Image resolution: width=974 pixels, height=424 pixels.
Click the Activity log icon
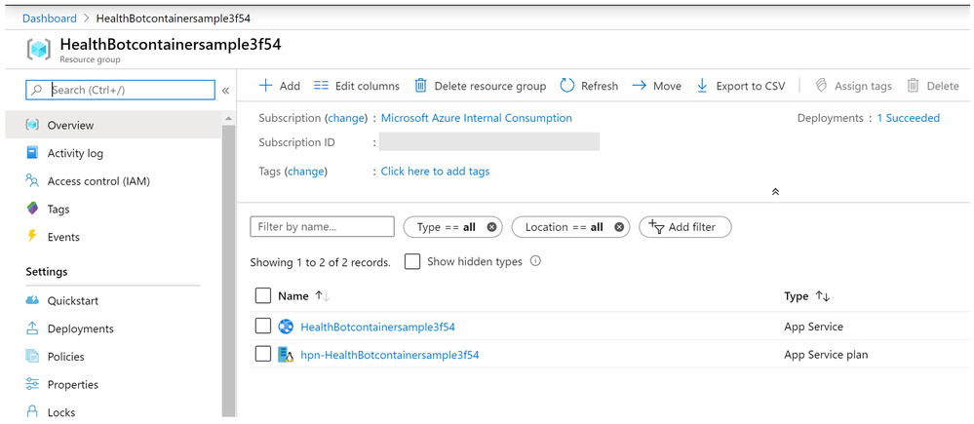pyautogui.click(x=32, y=153)
